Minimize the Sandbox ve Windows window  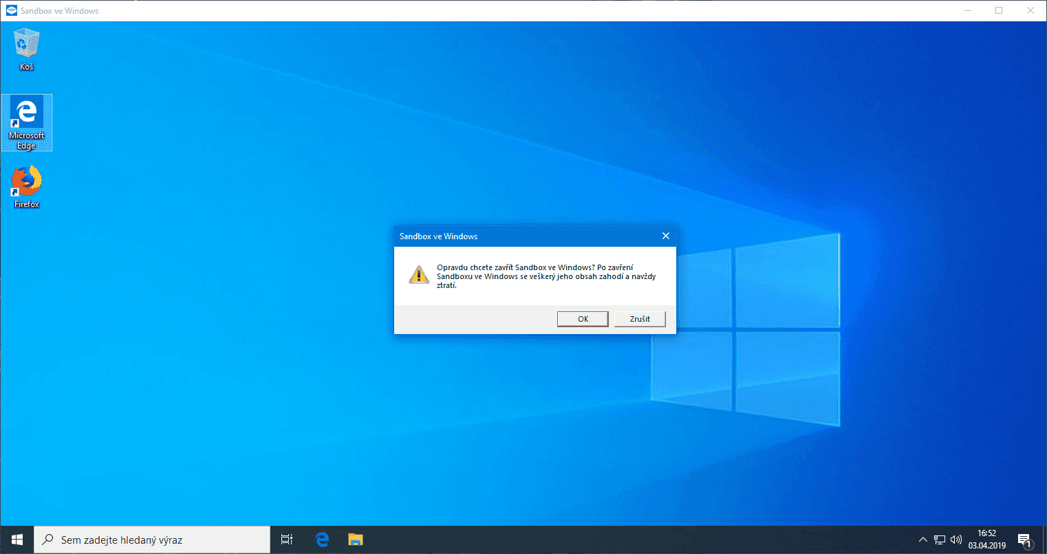pyautogui.click(x=967, y=10)
